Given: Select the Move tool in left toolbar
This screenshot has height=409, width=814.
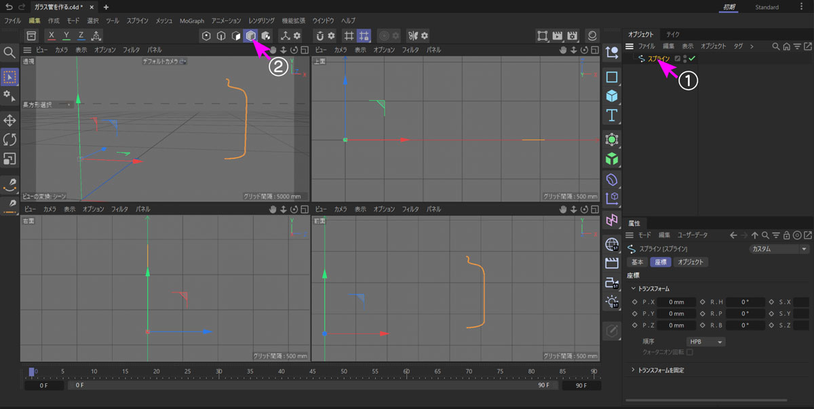Looking at the screenshot, I should tap(10, 121).
